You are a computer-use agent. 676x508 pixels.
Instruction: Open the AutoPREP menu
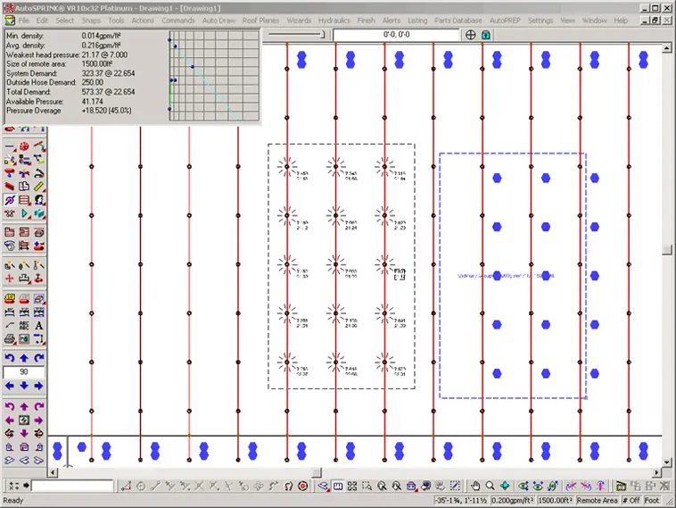(505, 21)
